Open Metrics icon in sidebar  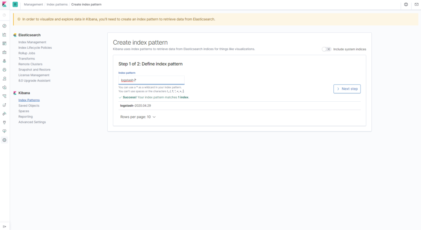pos(4,79)
